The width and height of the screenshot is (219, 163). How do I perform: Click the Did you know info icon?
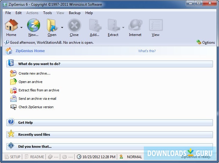tap(11, 145)
